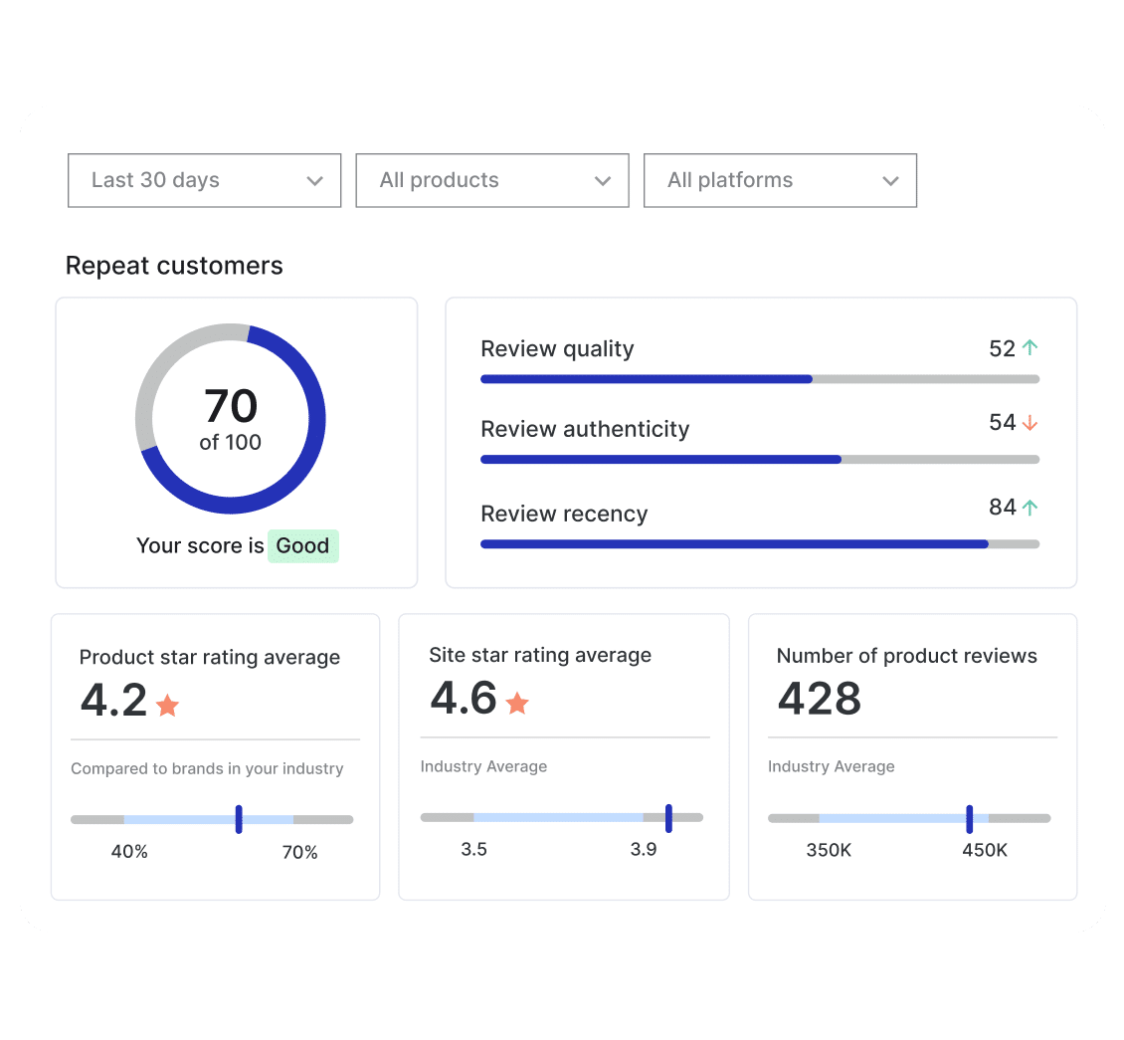The image size is (1124, 1040).
Task: Click the site star rating industry marker
Action: (668, 817)
